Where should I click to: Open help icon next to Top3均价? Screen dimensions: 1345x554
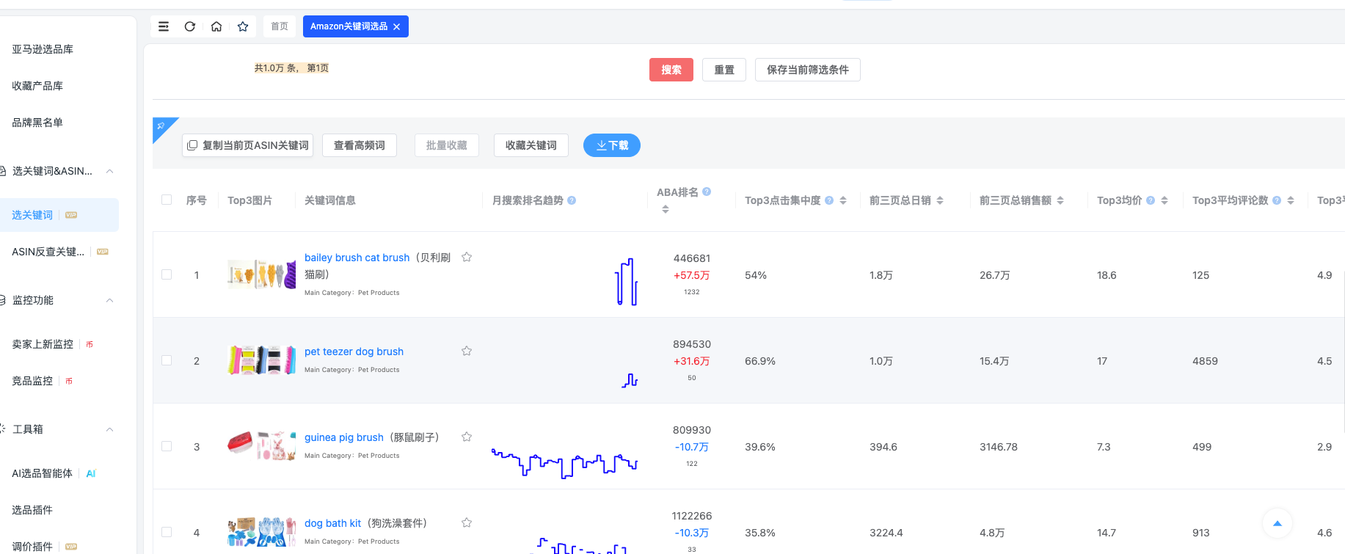1151,200
